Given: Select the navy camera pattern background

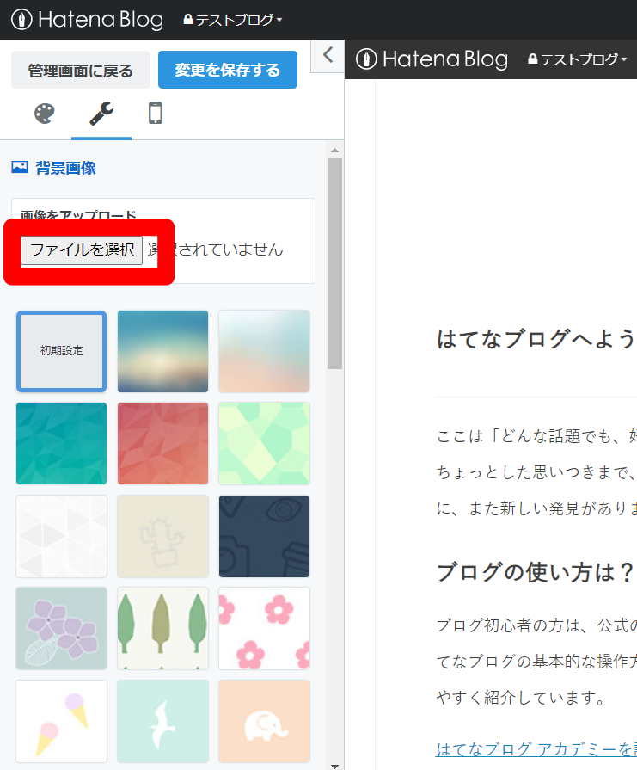Looking at the screenshot, I should coord(264,536).
